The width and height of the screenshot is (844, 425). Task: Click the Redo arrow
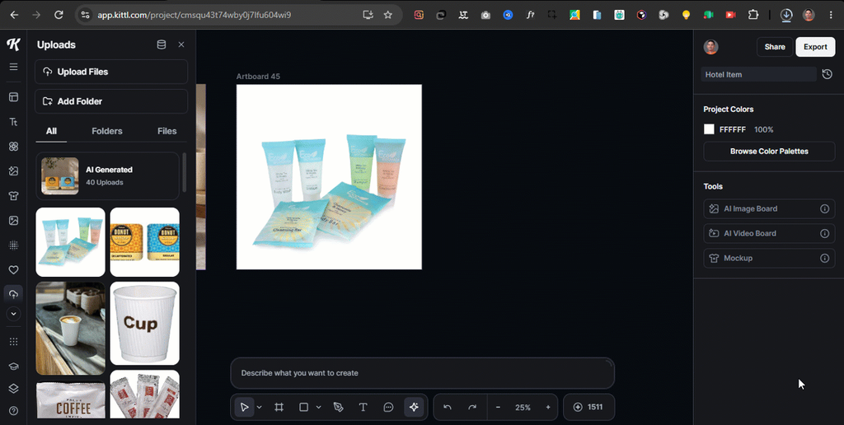click(x=472, y=407)
